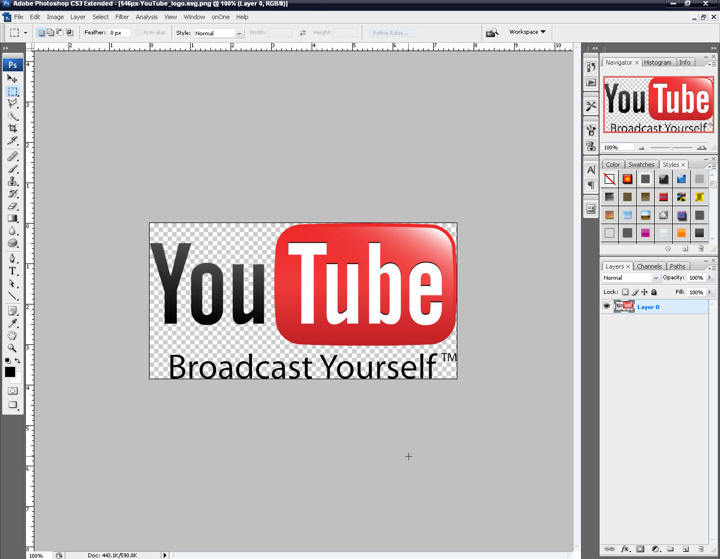Select the Crop tool
720x559 pixels.
(12, 128)
